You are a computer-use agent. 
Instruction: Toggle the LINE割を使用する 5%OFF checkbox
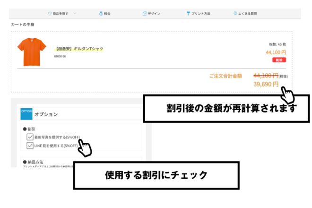30,145
